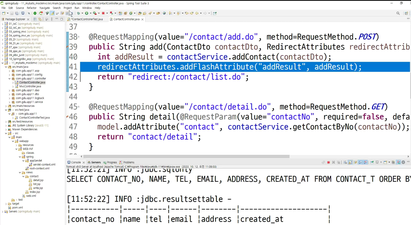Expand the Maven Dependencies node
Image resolution: width=411 pixels, height=225 pixels.
coord(6,129)
